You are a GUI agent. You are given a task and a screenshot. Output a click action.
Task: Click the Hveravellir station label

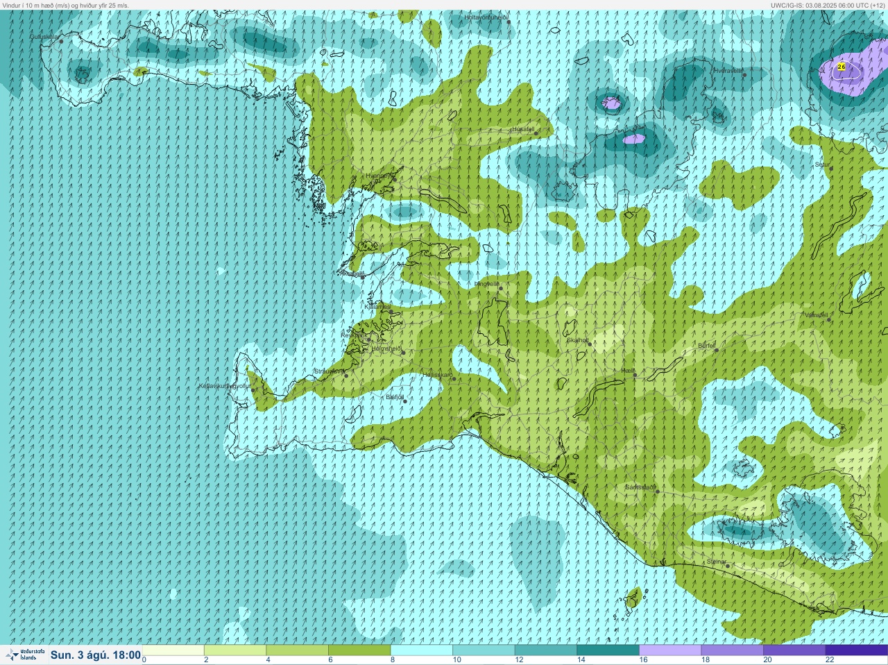click(x=728, y=71)
